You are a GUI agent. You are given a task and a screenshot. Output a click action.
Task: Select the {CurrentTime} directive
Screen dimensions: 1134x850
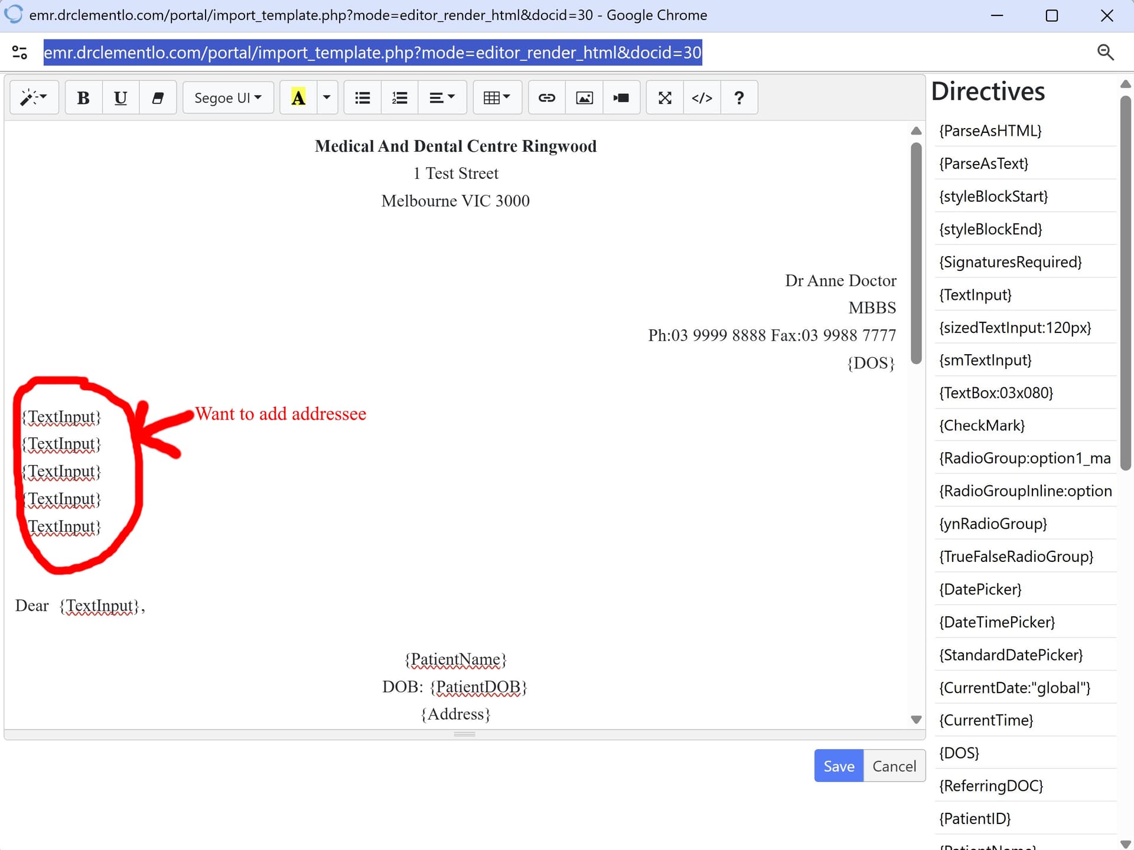1025,720
